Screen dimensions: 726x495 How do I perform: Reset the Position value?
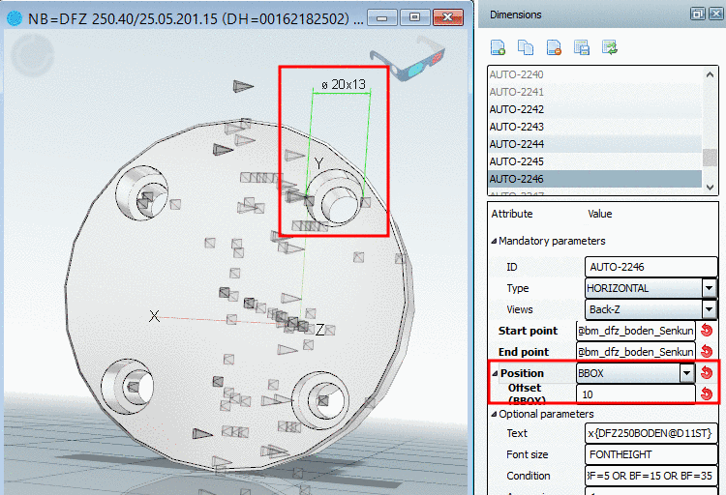pos(707,372)
